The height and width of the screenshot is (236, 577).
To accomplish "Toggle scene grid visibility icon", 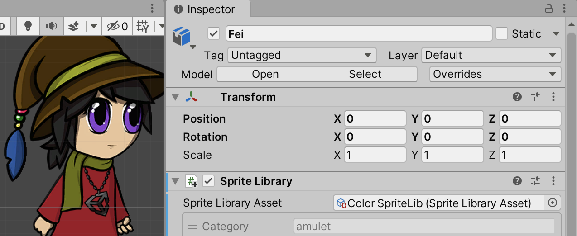I will 143,26.
